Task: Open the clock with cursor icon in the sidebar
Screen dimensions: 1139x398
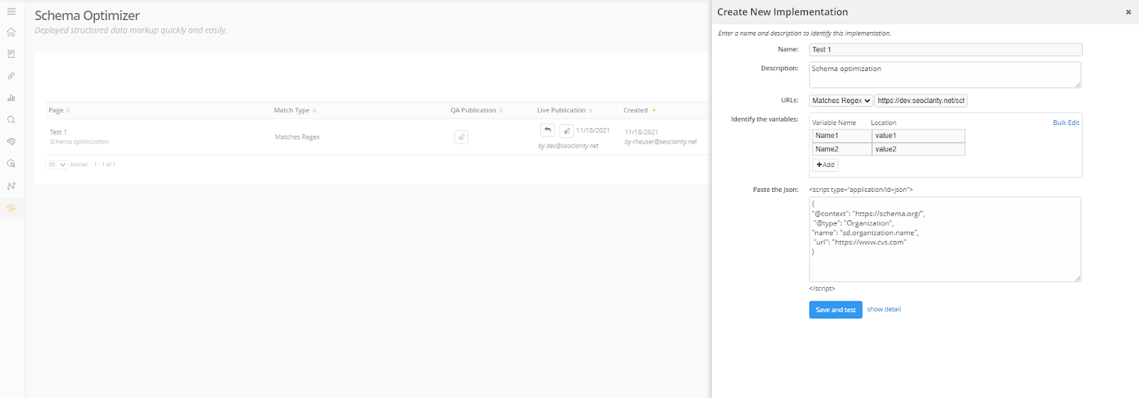Action: click(x=11, y=163)
